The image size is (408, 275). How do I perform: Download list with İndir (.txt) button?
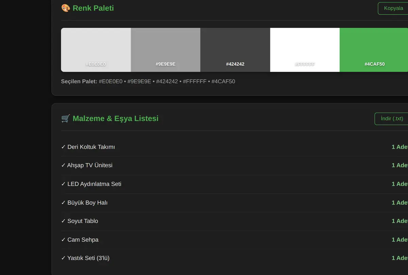click(391, 119)
